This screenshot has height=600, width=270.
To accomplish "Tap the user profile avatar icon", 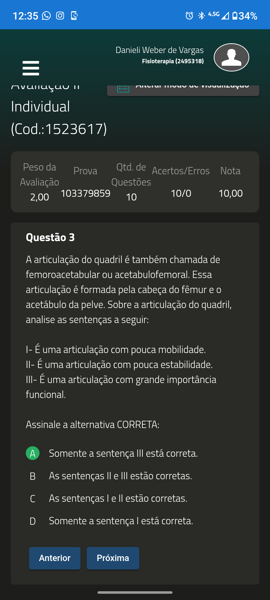I will click(x=231, y=57).
